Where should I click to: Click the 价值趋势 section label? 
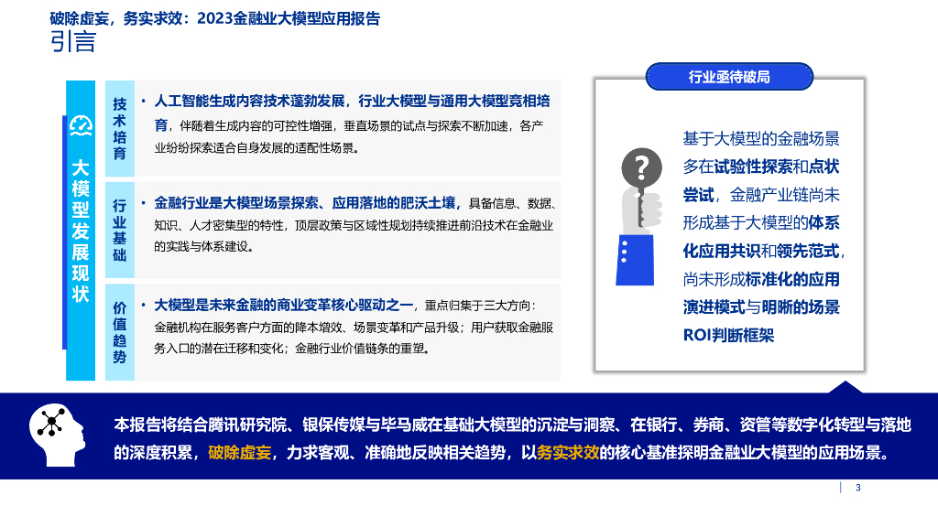[x=120, y=332]
